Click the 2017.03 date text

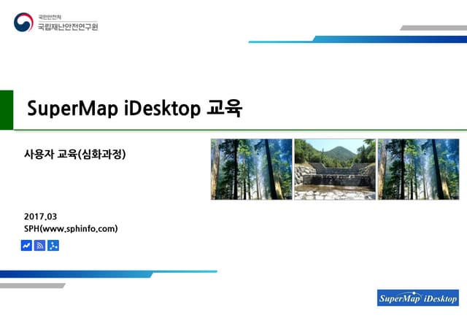tap(40, 217)
